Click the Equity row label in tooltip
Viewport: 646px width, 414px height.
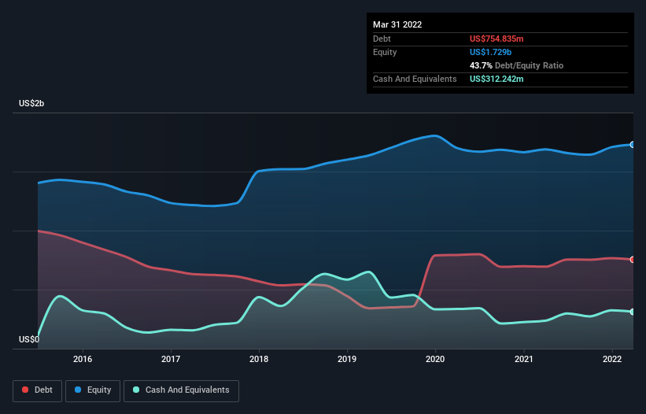pos(385,52)
